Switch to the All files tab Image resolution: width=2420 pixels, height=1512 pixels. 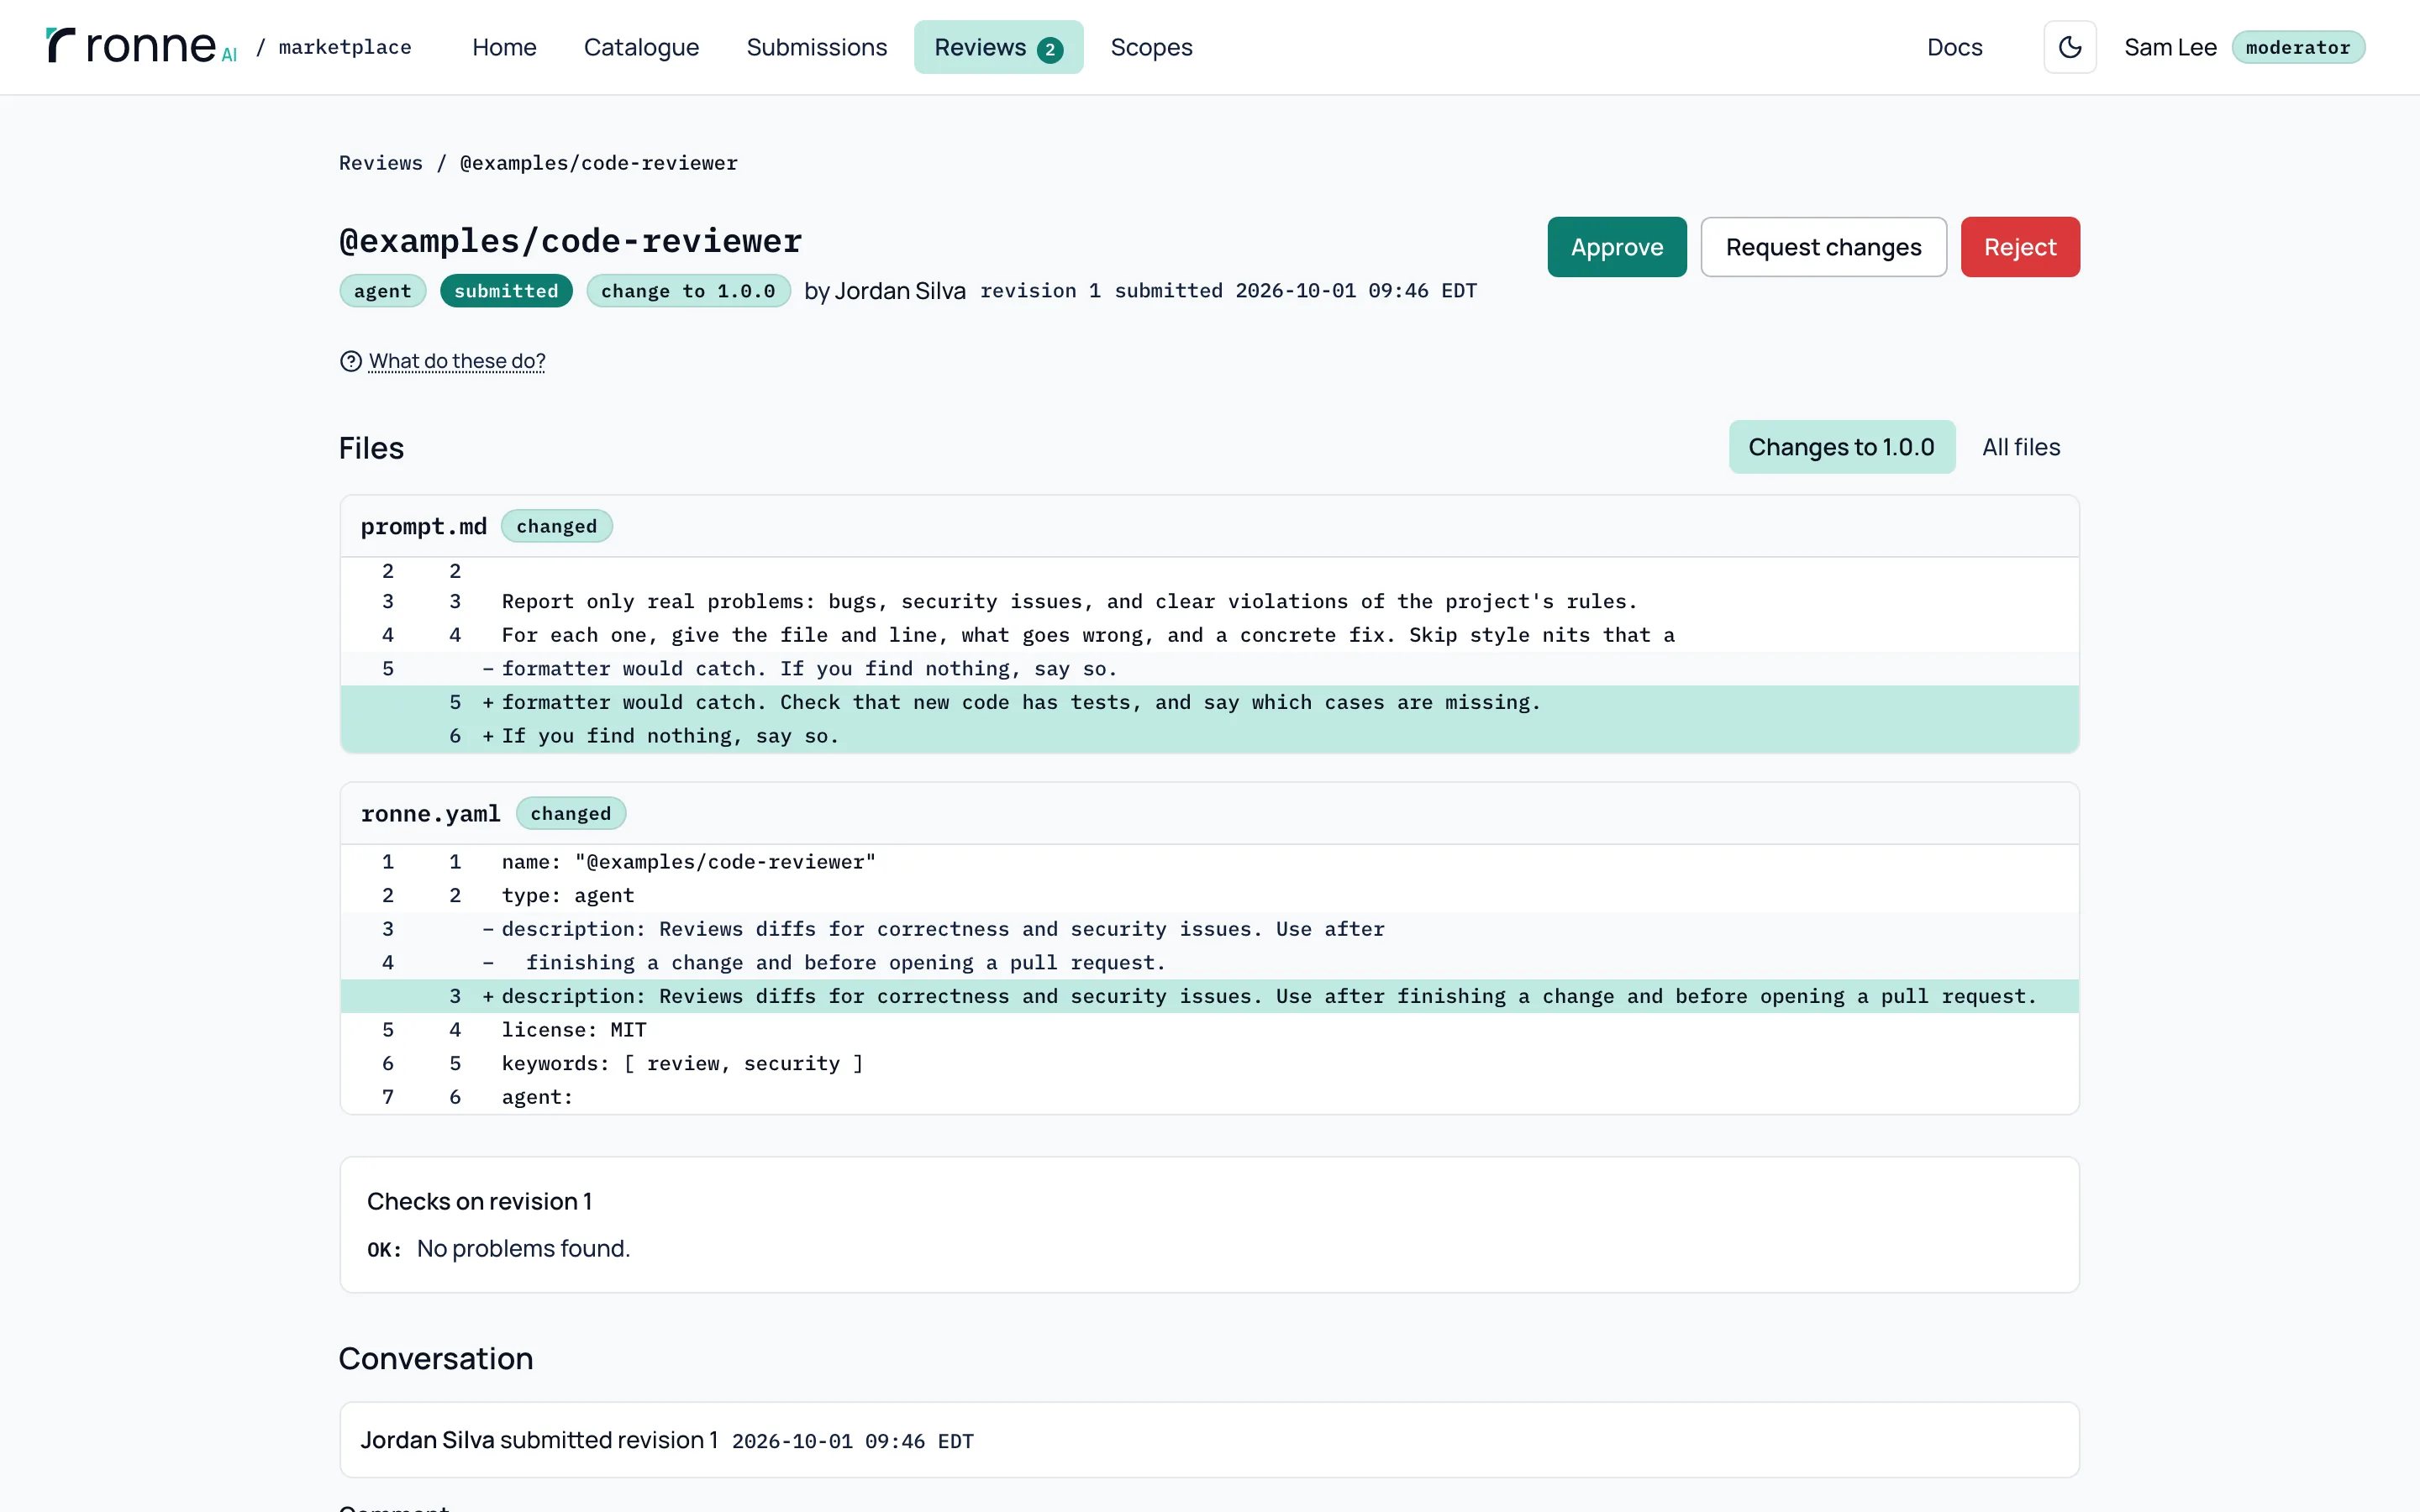pyautogui.click(x=2020, y=447)
